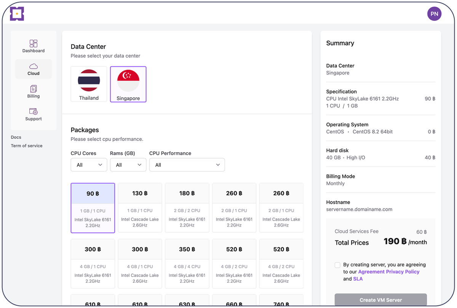Select 520 ฿ Cascade Lake package
The width and height of the screenshot is (457, 308).
click(x=281, y=264)
